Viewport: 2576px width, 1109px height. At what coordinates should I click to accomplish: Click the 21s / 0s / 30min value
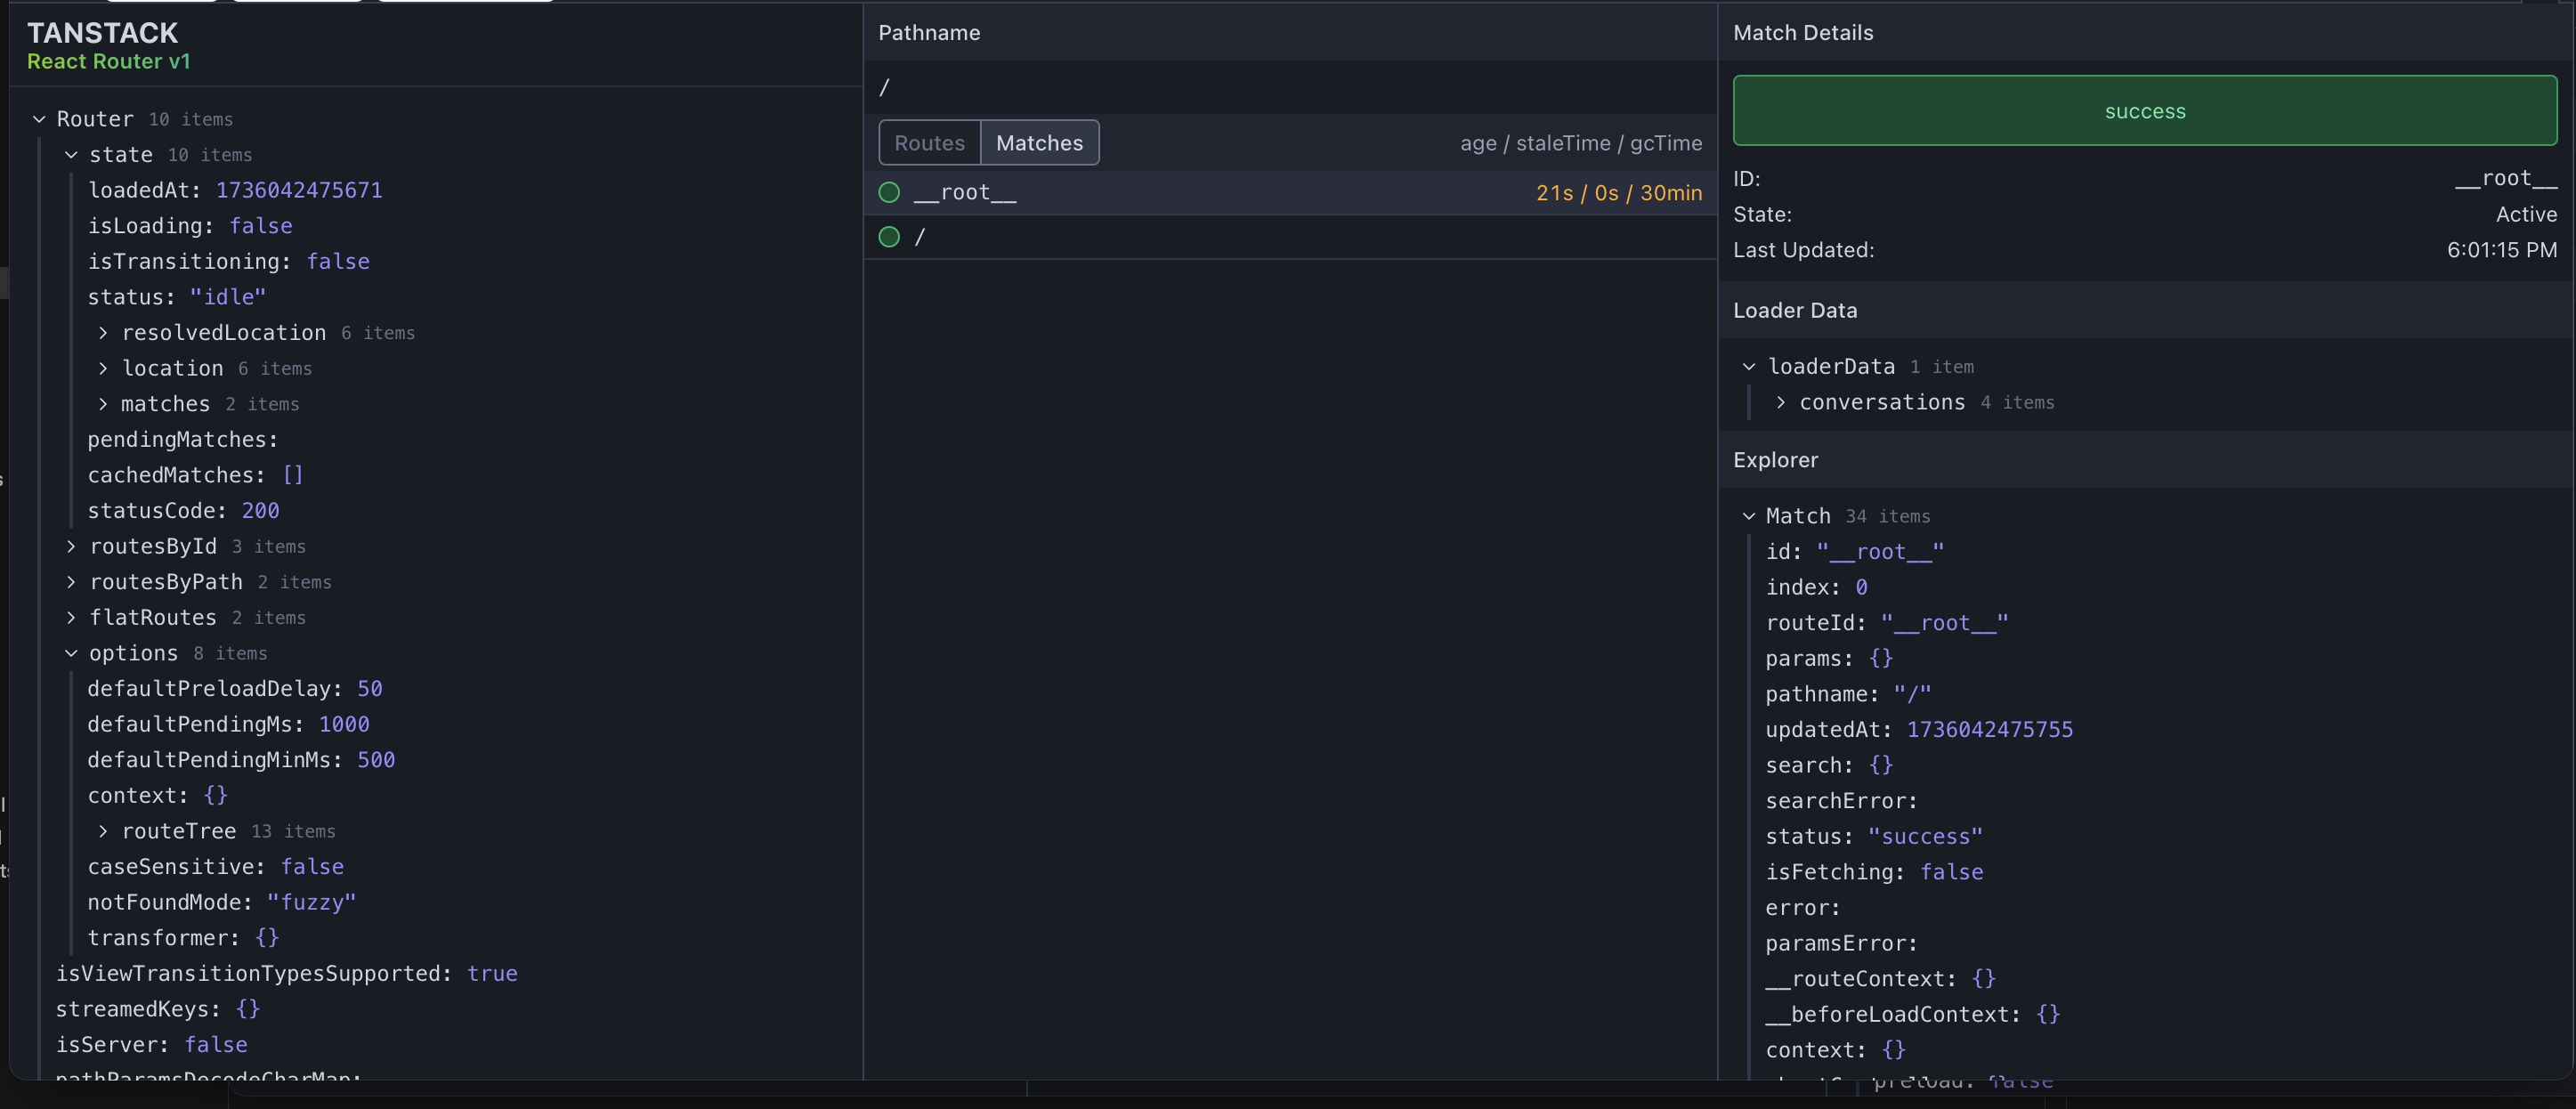1619,193
